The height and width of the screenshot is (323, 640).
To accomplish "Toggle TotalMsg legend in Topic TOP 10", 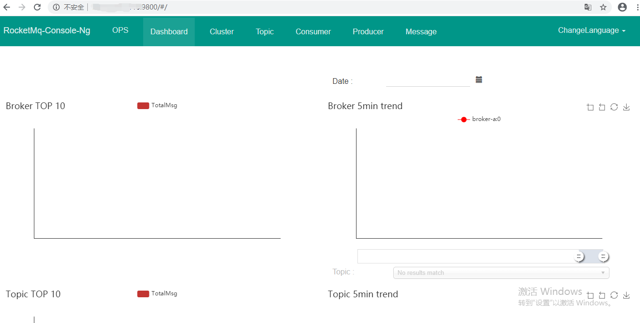I will click(x=157, y=293).
